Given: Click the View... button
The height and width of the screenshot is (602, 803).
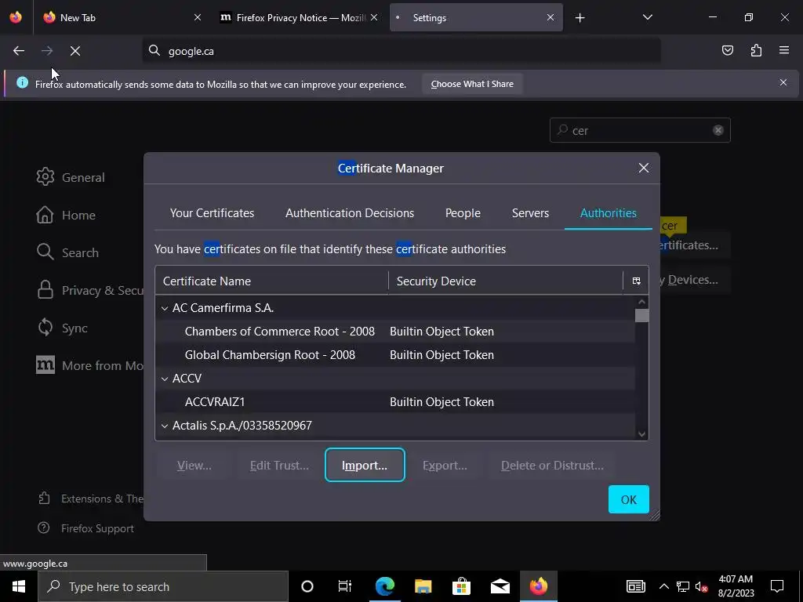Looking at the screenshot, I should [x=194, y=466].
